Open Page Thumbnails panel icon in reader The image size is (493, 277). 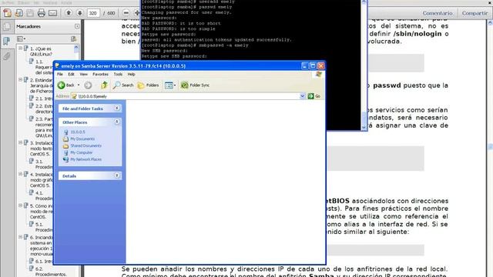tap(7, 26)
